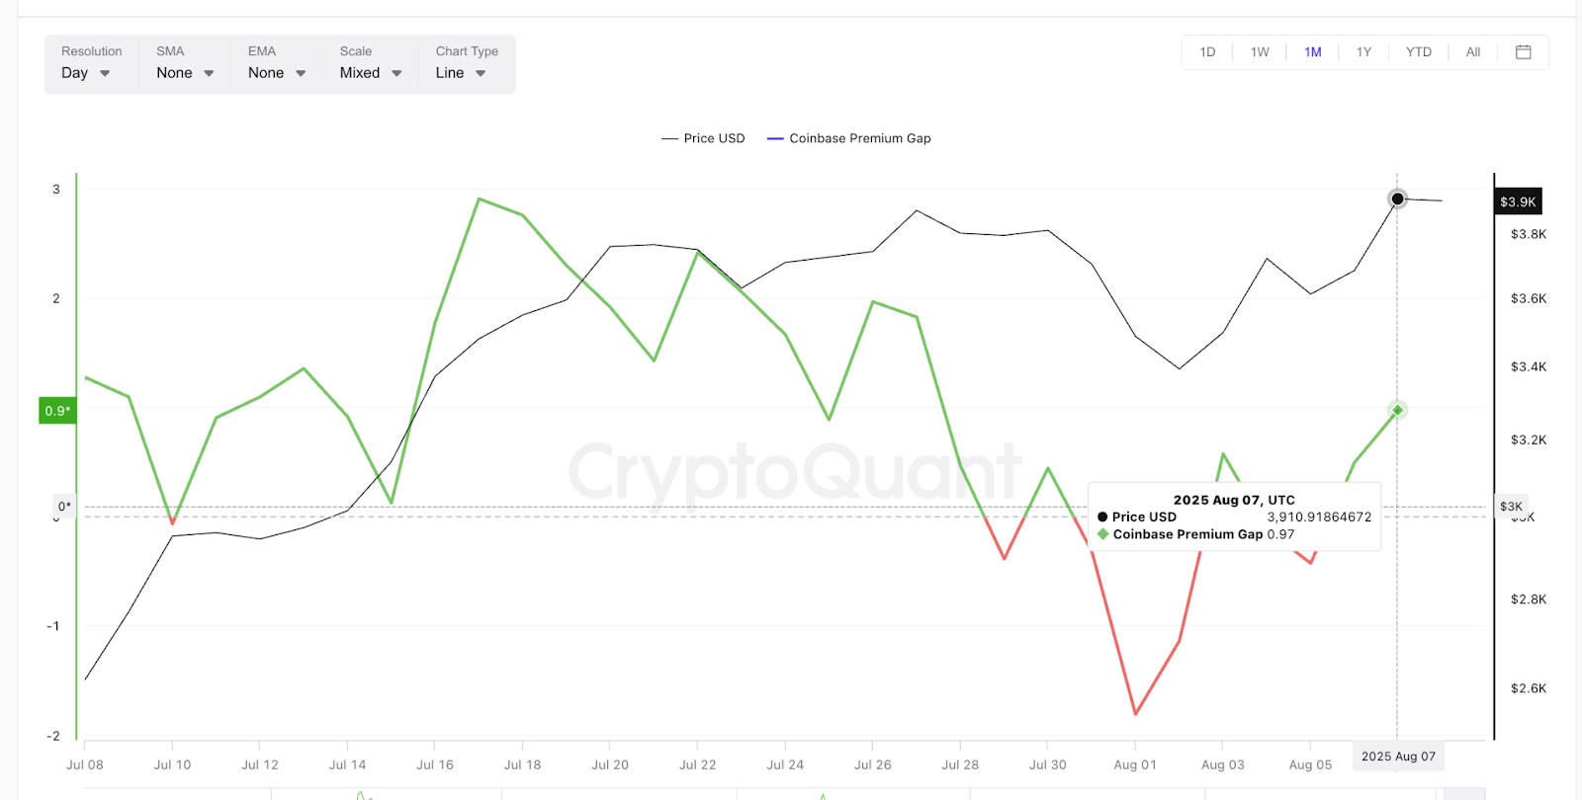Image resolution: width=1582 pixels, height=800 pixels.
Task: Click the black price marker dot on chart
Action: click(1397, 200)
